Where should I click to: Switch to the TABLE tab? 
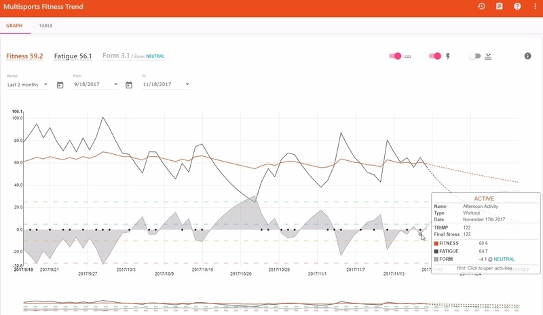pyautogui.click(x=45, y=25)
